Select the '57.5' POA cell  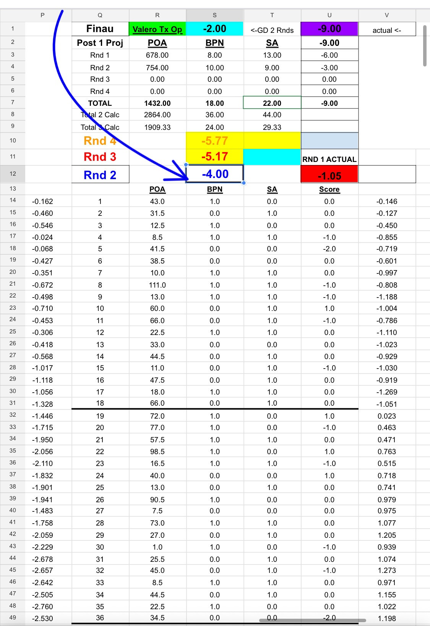tap(157, 440)
